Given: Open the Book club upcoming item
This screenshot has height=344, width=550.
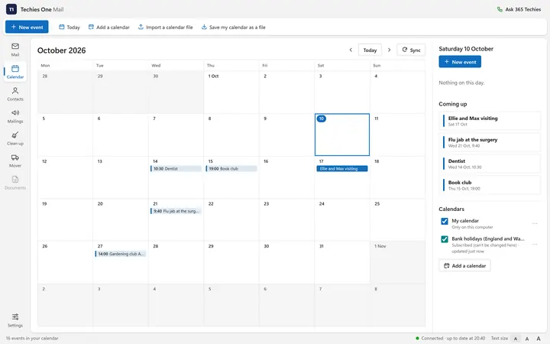Looking at the screenshot, I should tap(490, 185).
